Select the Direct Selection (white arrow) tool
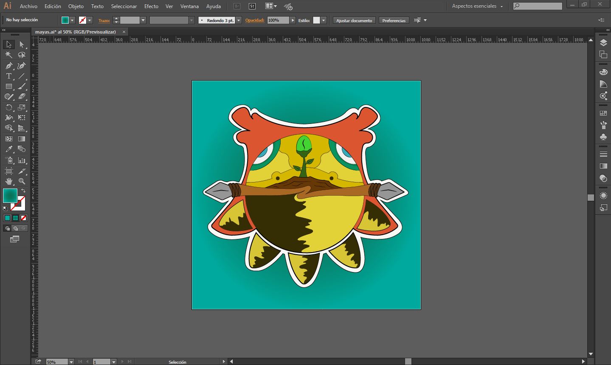The image size is (611, 365). pos(22,45)
